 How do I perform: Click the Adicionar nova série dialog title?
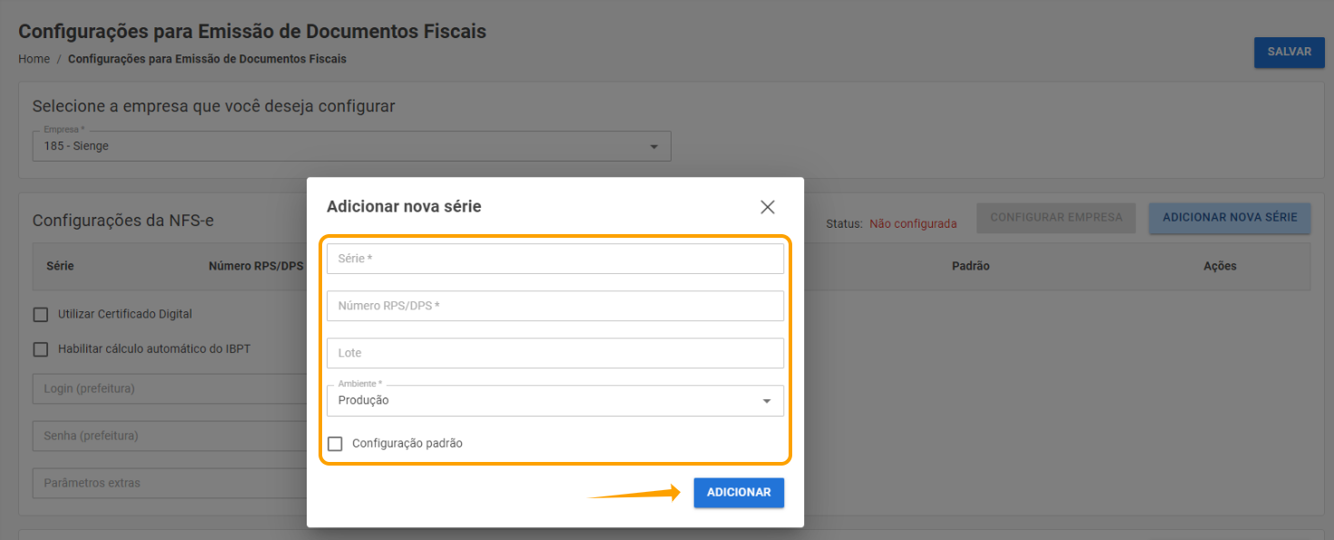[404, 207]
